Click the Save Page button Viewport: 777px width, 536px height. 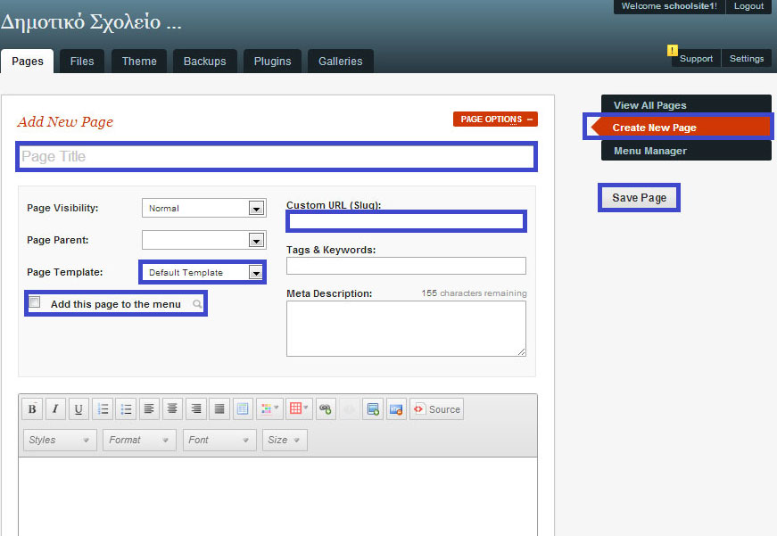(x=639, y=197)
